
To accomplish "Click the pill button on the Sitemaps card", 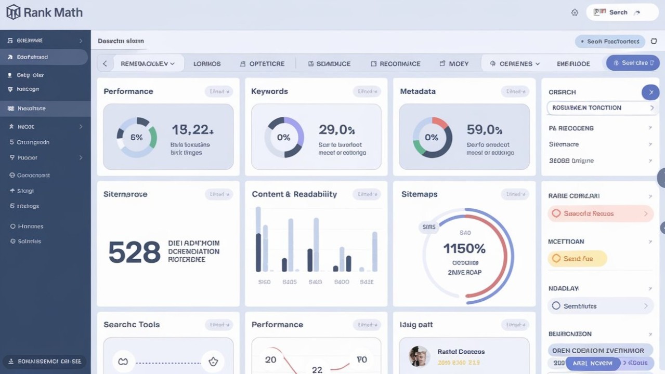I will click(x=515, y=194).
